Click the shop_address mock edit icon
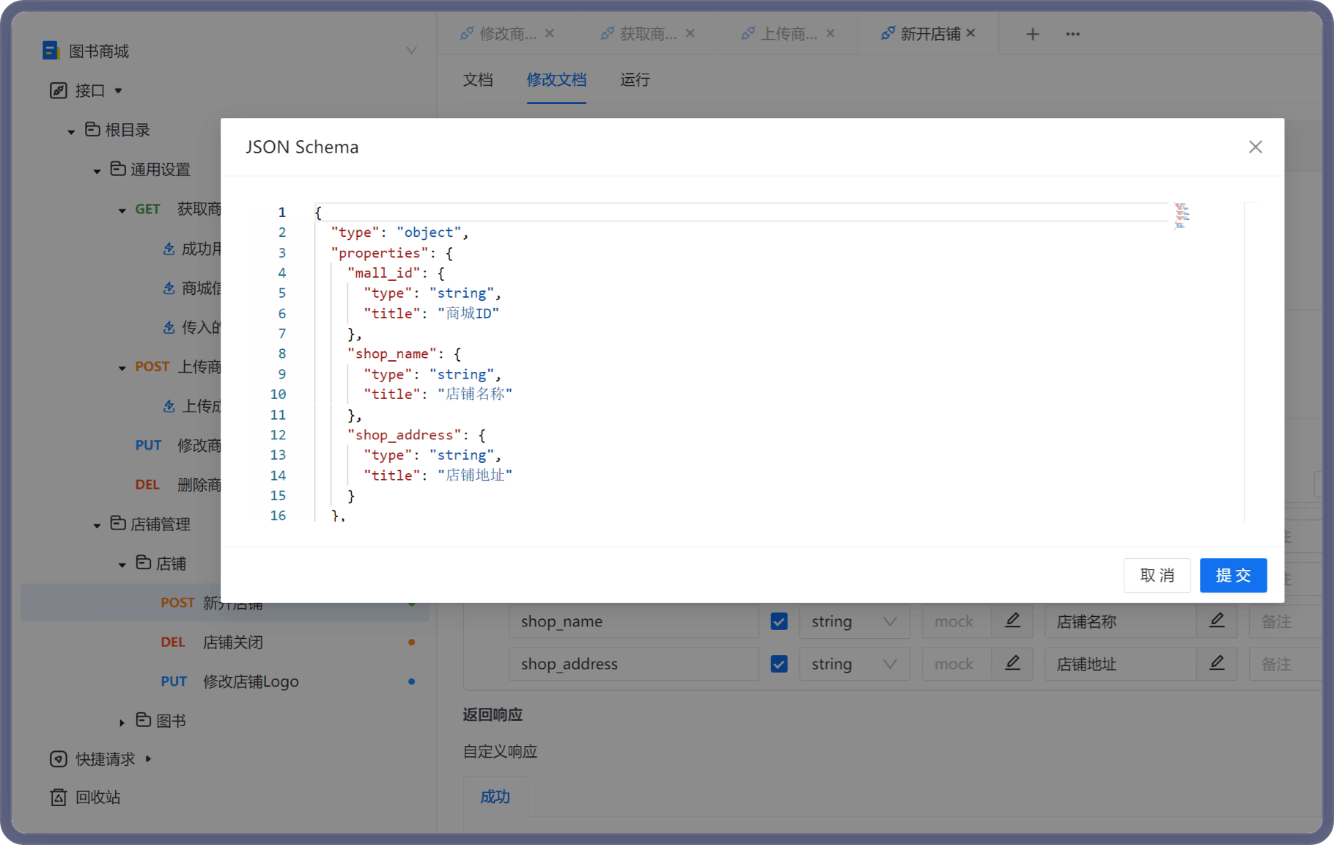 point(1012,664)
